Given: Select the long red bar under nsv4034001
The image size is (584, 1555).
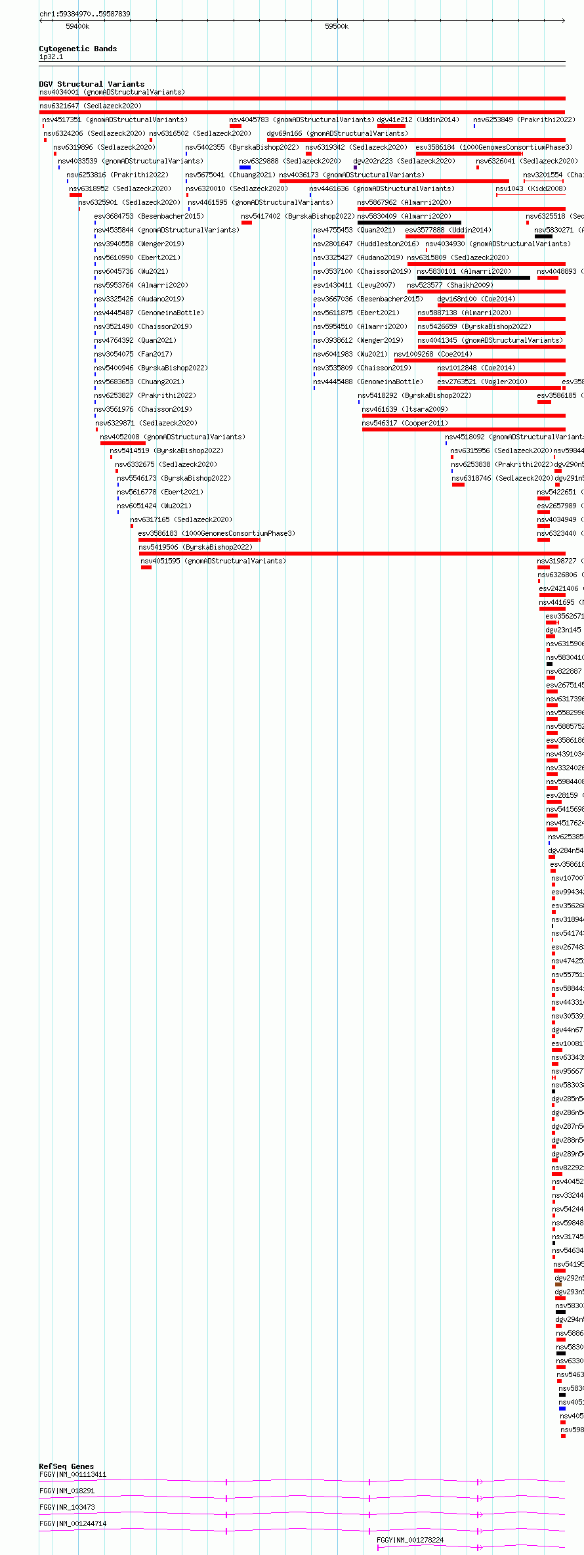Looking at the screenshot, I should (x=302, y=99).
